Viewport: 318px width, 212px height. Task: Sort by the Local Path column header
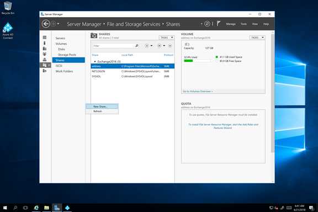point(127,55)
